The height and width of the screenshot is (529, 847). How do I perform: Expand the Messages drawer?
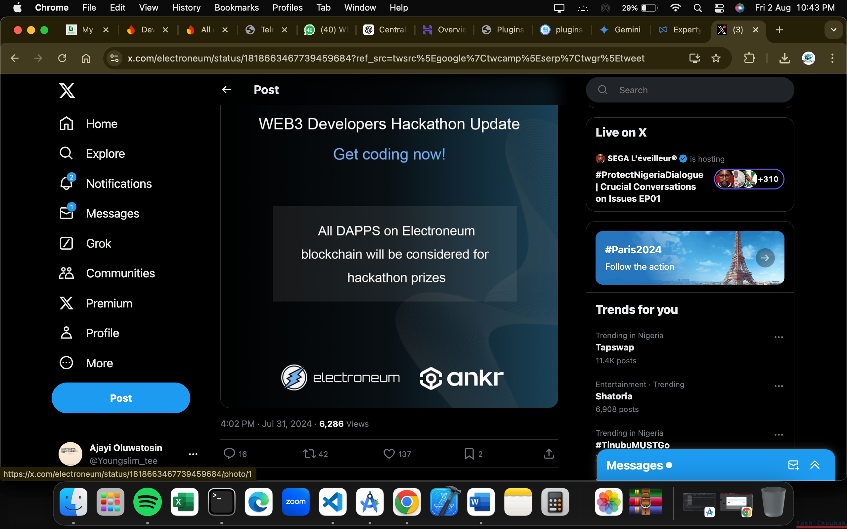tap(815, 465)
